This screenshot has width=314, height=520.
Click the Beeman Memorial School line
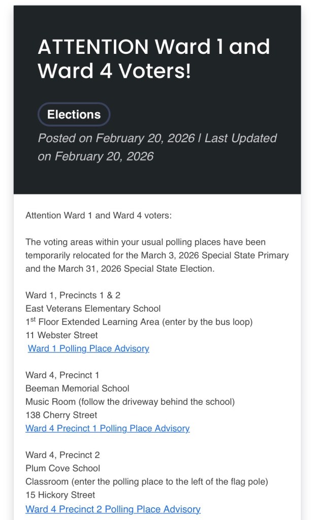coord(77,388)
